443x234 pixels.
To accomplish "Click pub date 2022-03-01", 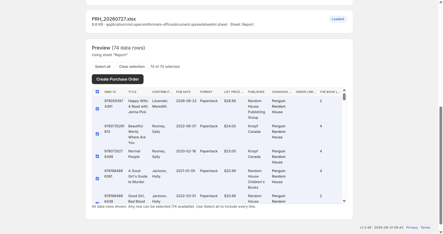I will pos(186,196).
